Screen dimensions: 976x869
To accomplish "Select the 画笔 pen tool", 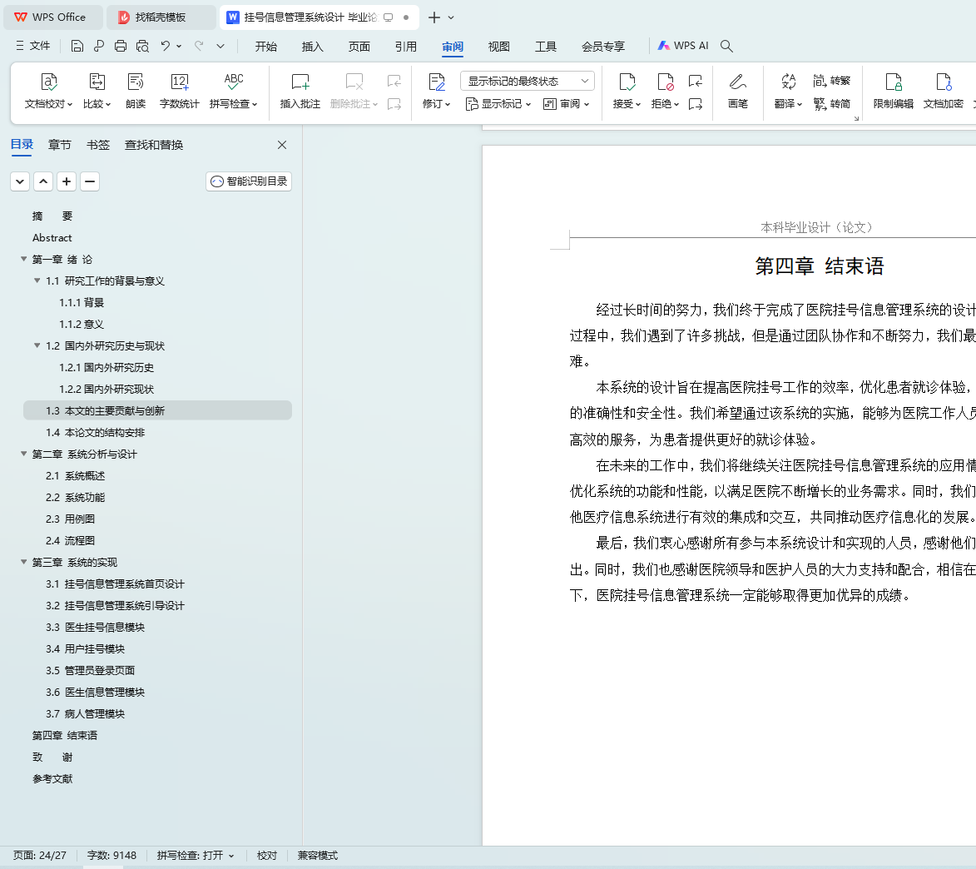I will click(737, 91).
